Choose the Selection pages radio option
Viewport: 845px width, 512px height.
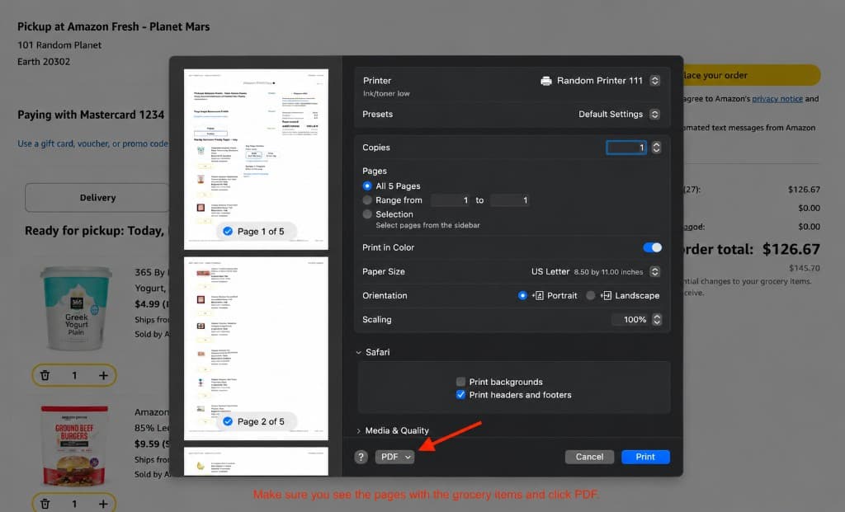coord(367,214)
